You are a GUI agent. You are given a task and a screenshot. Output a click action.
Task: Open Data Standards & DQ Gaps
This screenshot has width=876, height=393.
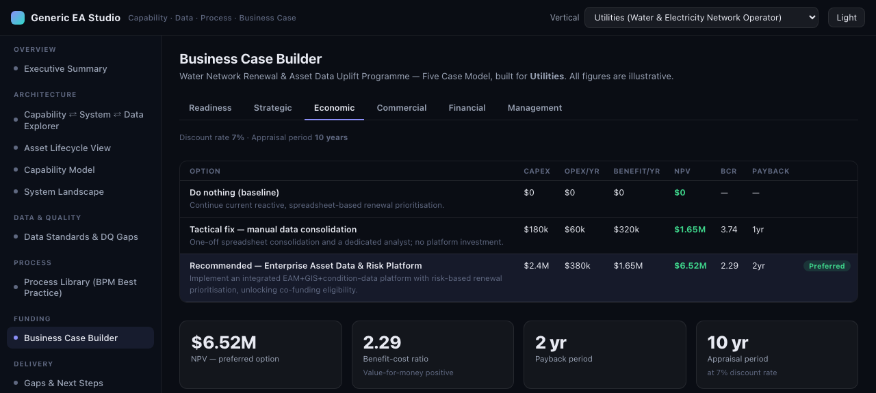coord(80,237)
